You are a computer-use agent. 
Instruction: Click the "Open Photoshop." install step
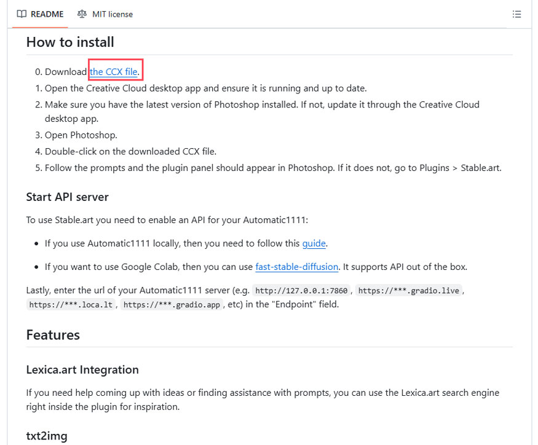point(81,135)
